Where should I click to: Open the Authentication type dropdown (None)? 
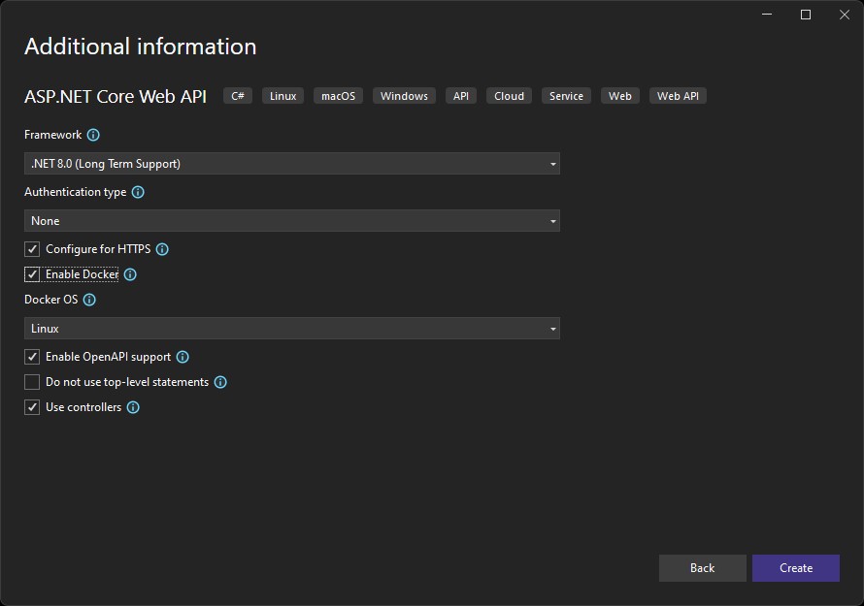(292, 221)
